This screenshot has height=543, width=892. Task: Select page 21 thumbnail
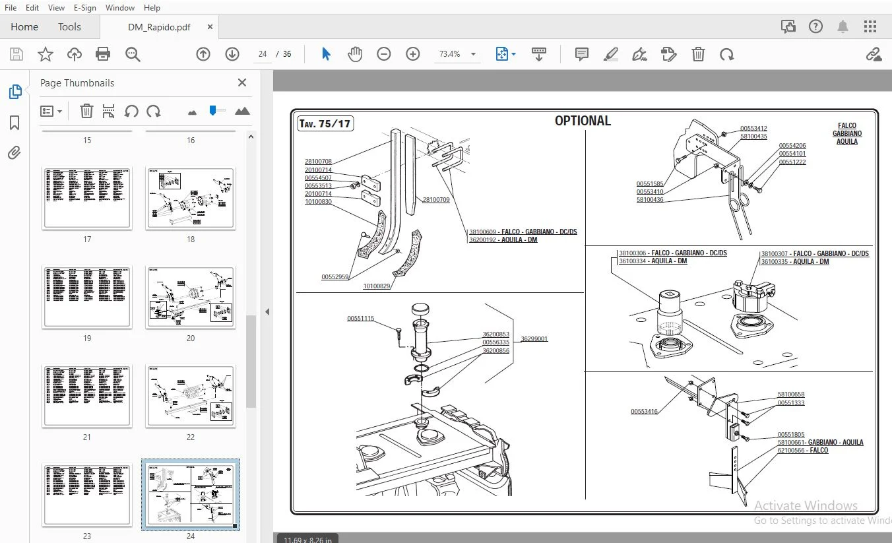tap(87, 396)
